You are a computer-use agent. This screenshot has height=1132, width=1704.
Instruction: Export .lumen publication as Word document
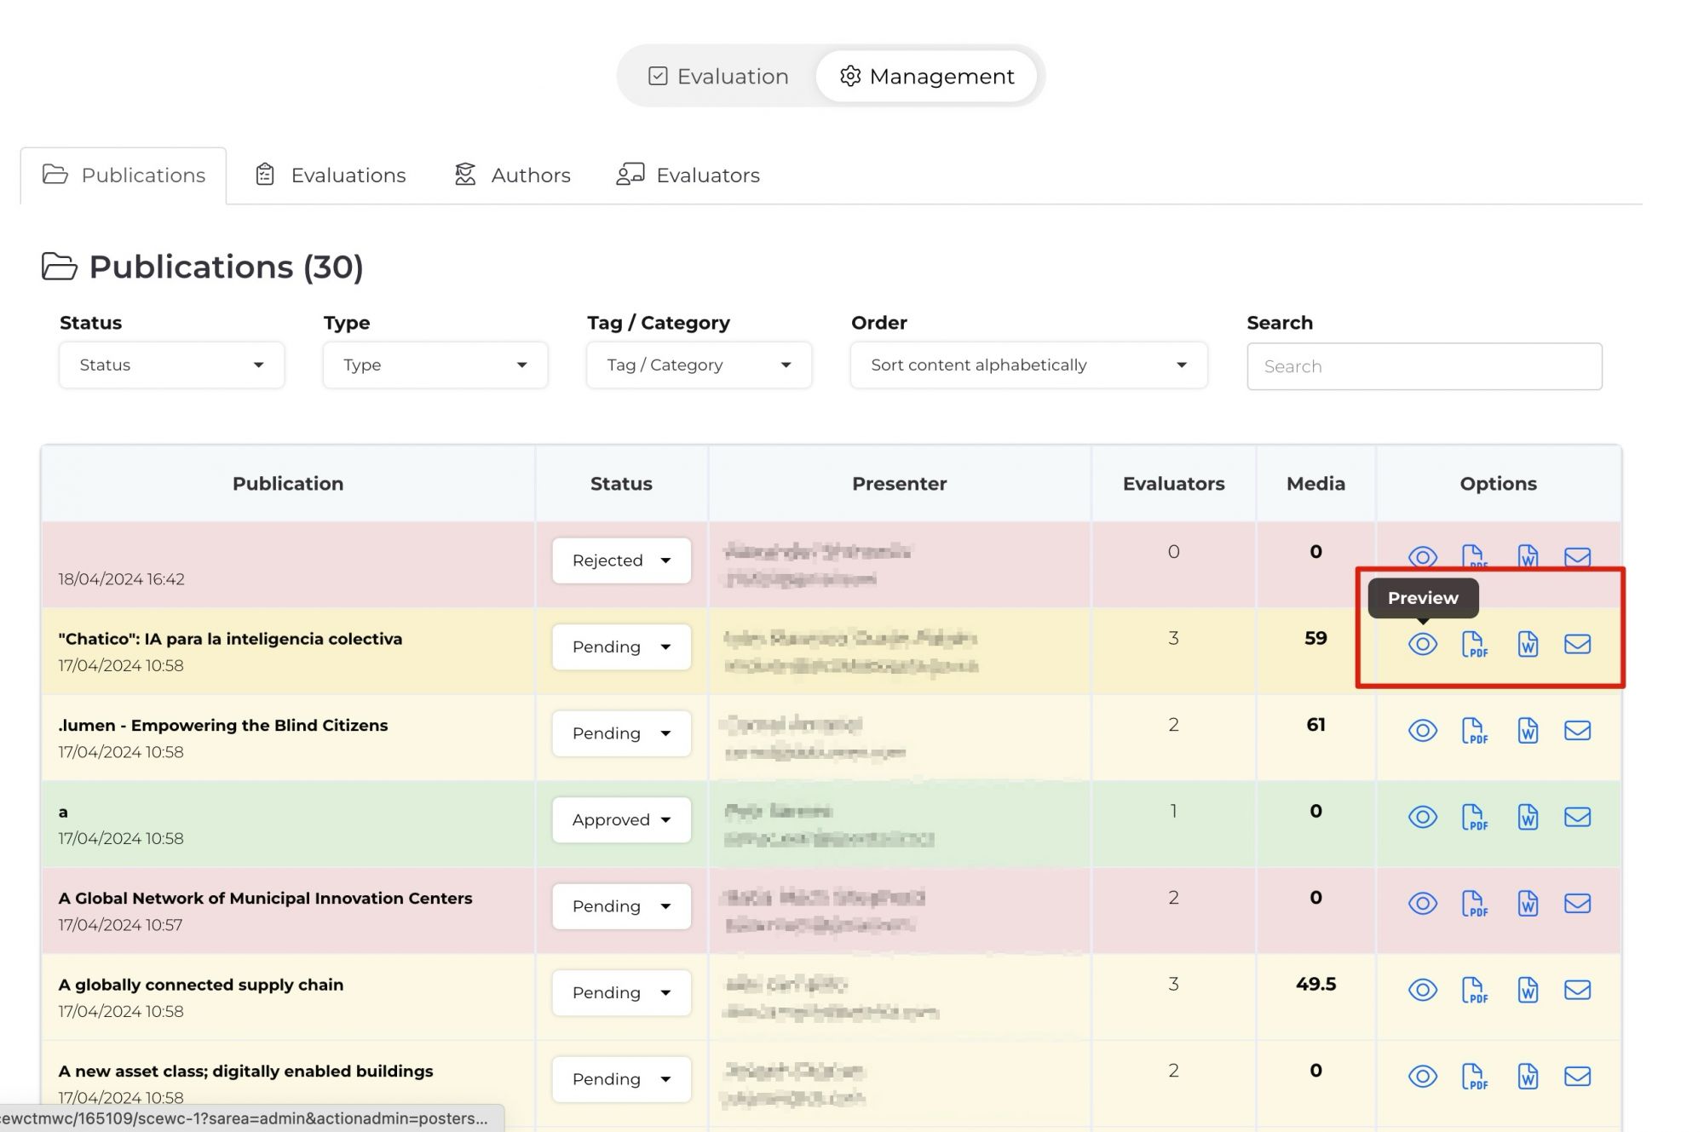[x=1528, y=731]
